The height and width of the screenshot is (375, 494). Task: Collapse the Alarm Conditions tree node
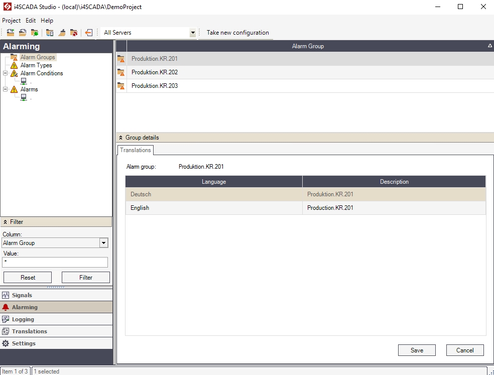pyautogui.click(x=6, y=73)
